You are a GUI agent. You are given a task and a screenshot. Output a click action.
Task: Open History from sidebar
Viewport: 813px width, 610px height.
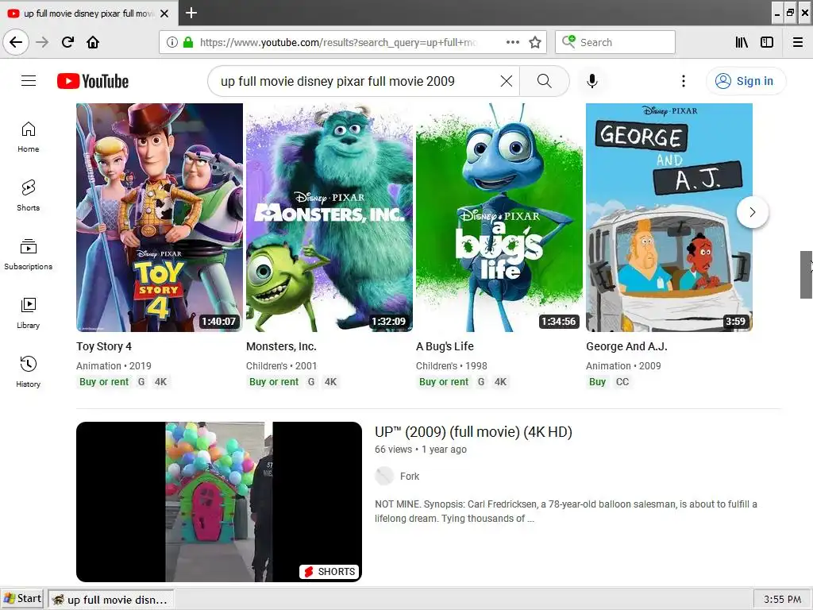point(29,372)
